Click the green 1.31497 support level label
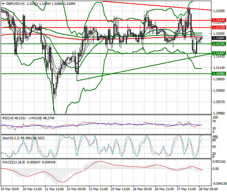This screenshot has height=193, width=227. [x=219, y=53]
